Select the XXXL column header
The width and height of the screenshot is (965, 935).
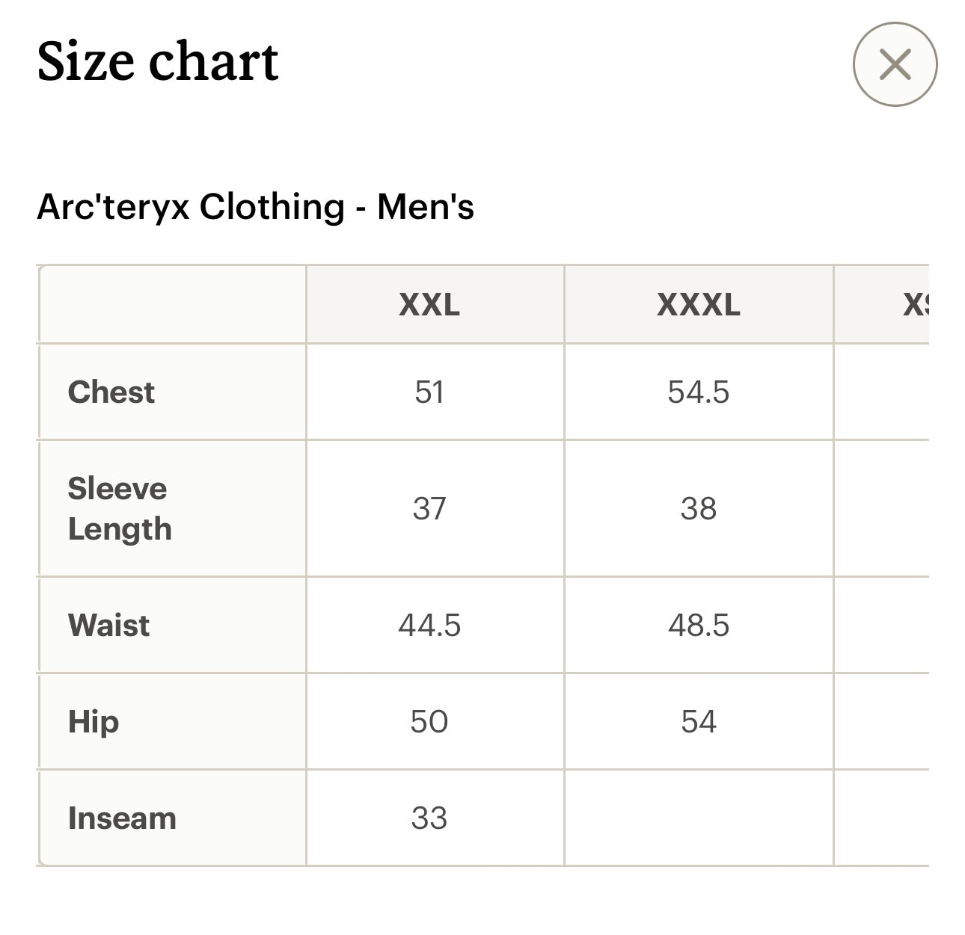tap(697, 303)
